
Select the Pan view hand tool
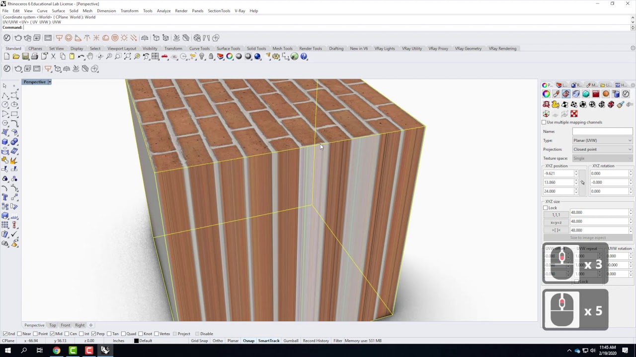[x=90, y=57]
